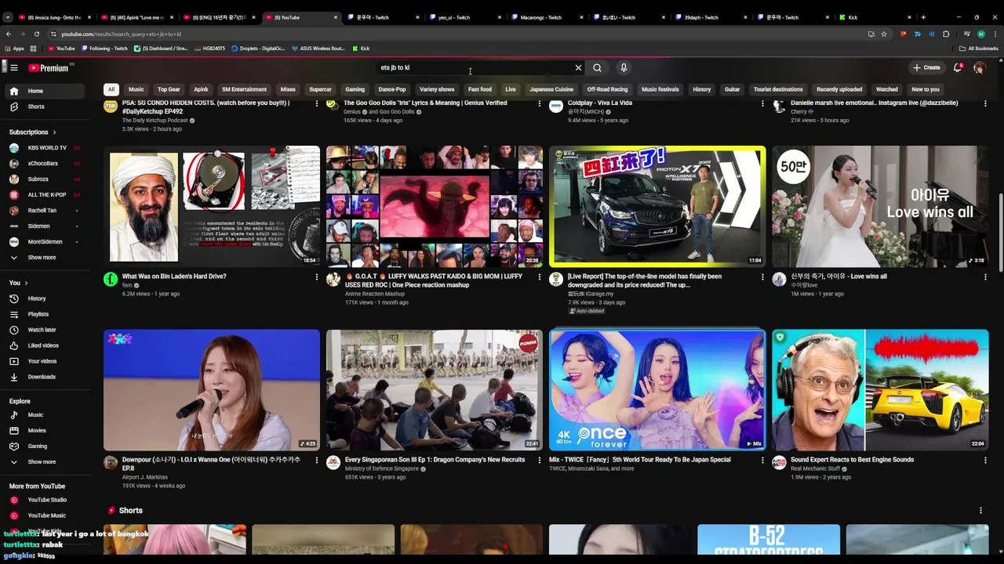Select the Dance-Pop filter chip
Image resolution: width=1004 pixels, height=564 pixels.
point(392,89)
